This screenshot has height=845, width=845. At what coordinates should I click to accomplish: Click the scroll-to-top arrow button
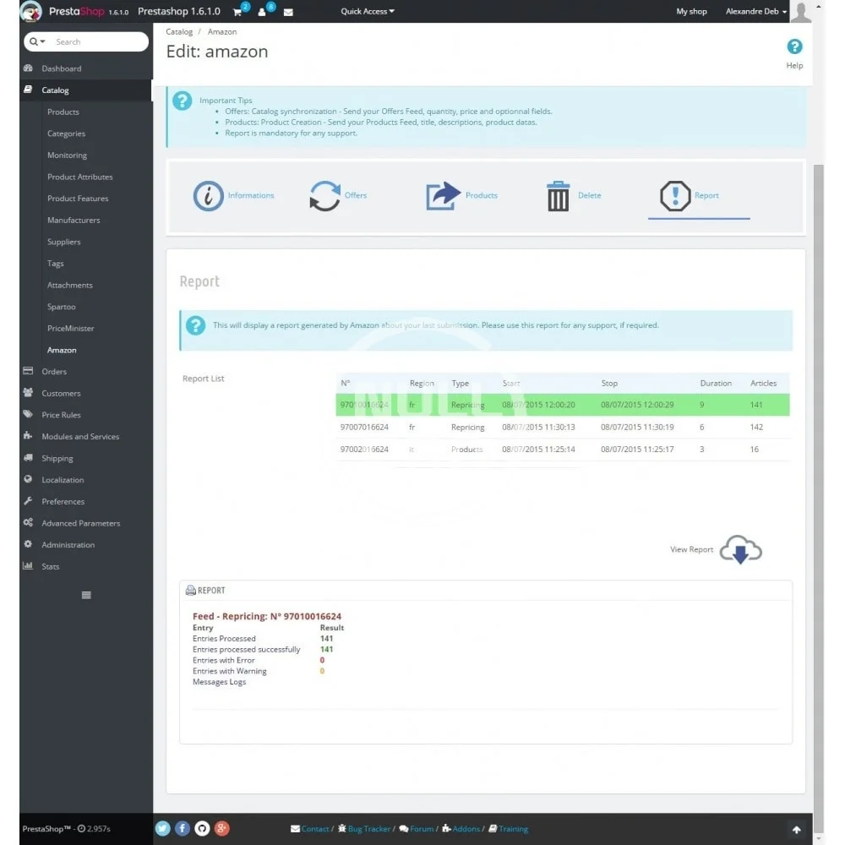tap(795, 829)
